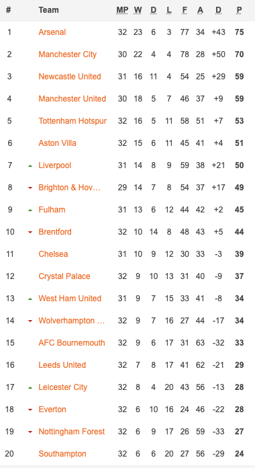Click the green up arrow beside West Ham United
Image resolution: width=255 pixels, height=468 pixels.
(30, 299)
